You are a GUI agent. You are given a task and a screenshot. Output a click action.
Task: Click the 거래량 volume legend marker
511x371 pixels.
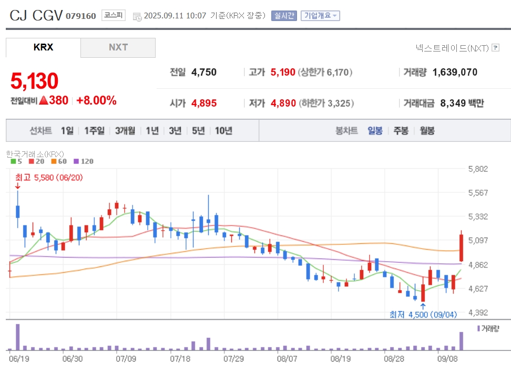click(479, 328)
